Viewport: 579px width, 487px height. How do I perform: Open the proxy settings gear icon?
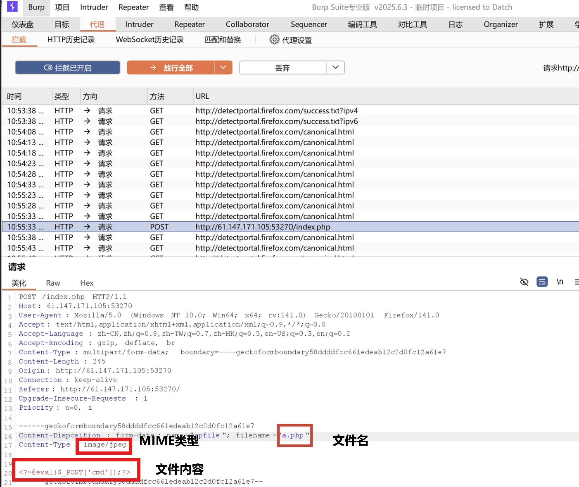point(274,40)
